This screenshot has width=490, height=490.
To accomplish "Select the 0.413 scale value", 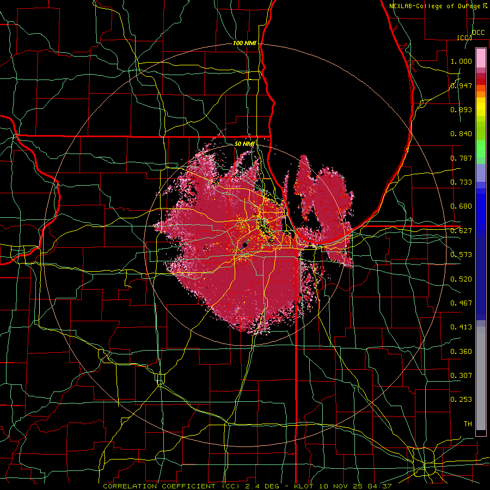I will click(461, 327).
